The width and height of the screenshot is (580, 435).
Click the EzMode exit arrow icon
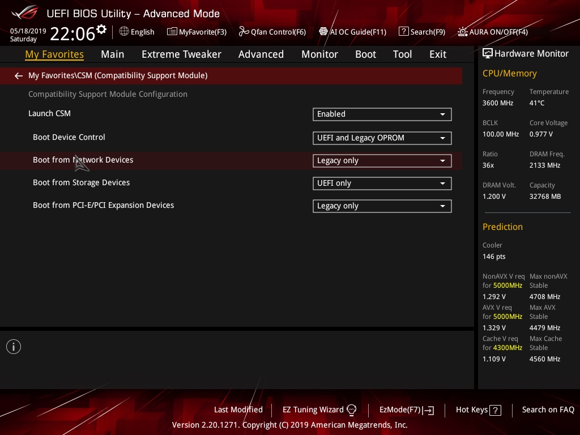[x=428, y=410]
